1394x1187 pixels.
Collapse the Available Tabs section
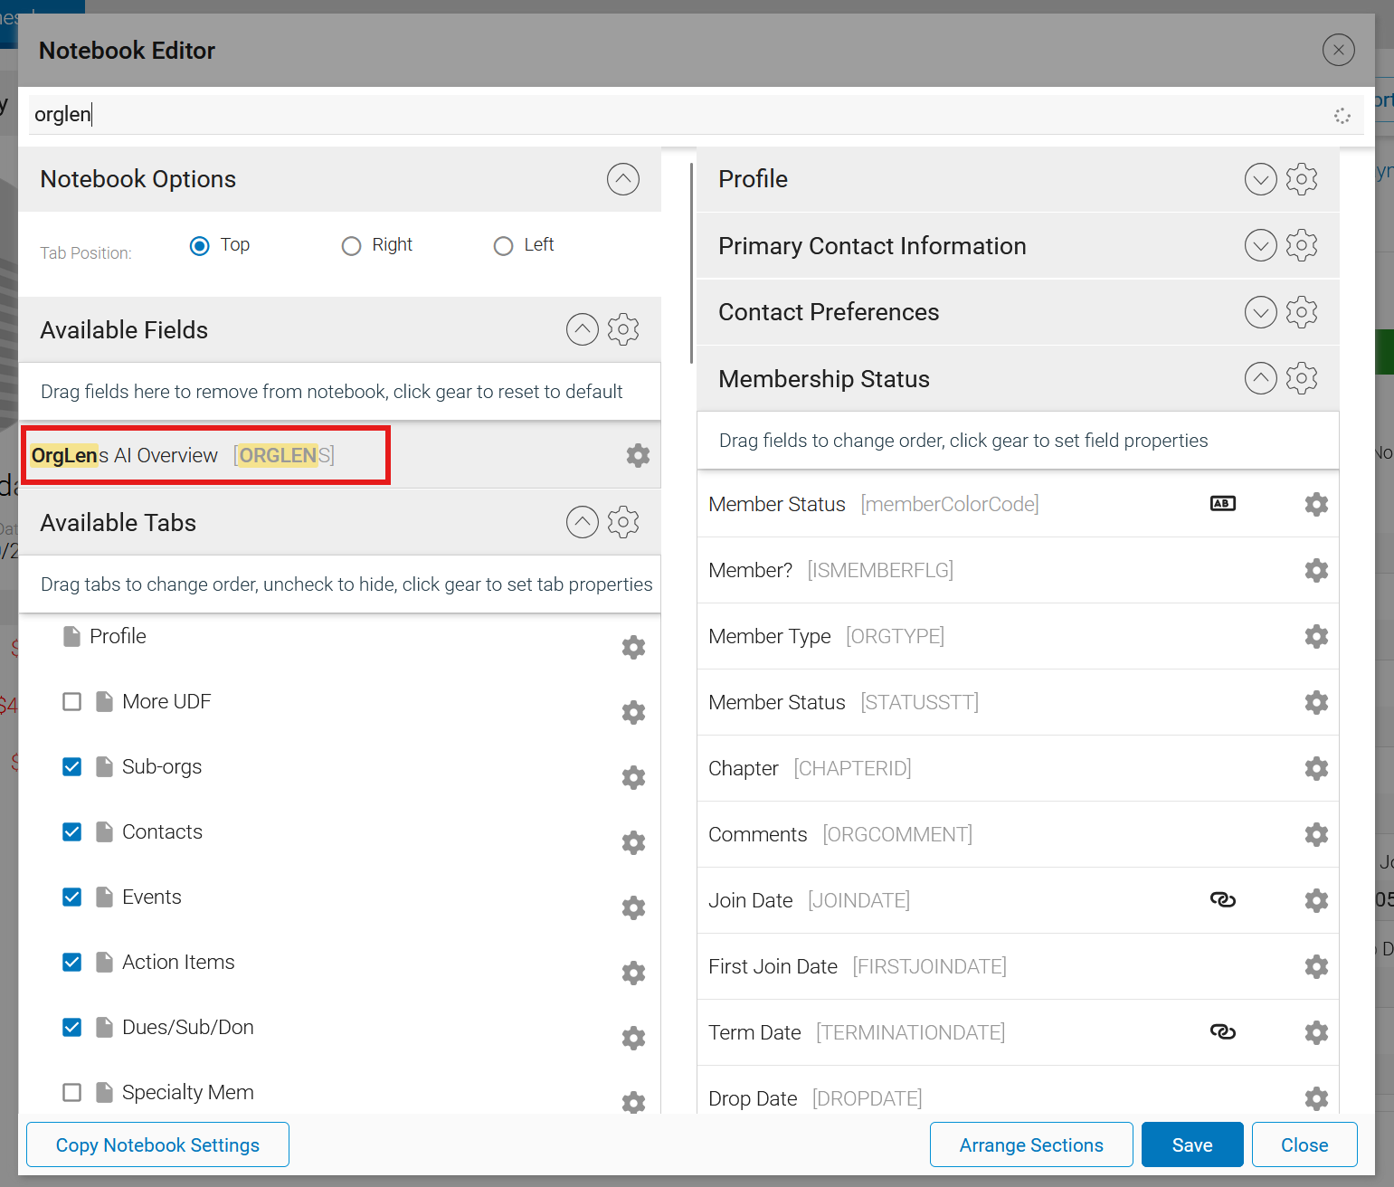click(583, 522)
